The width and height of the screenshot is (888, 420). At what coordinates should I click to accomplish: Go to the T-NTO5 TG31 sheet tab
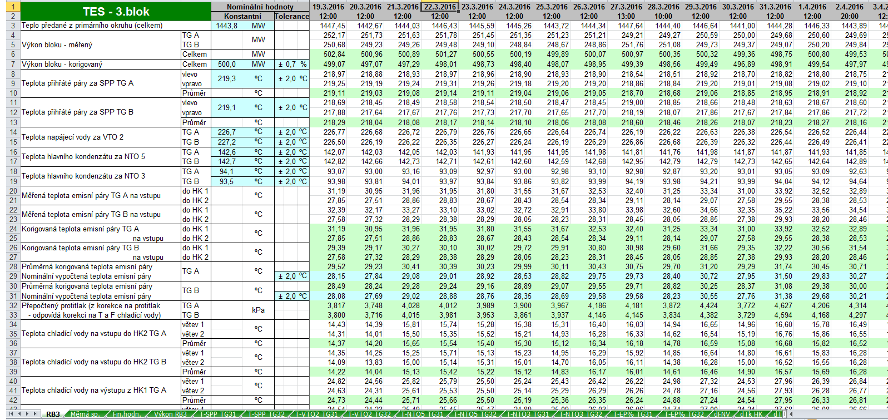pos(423,414)
